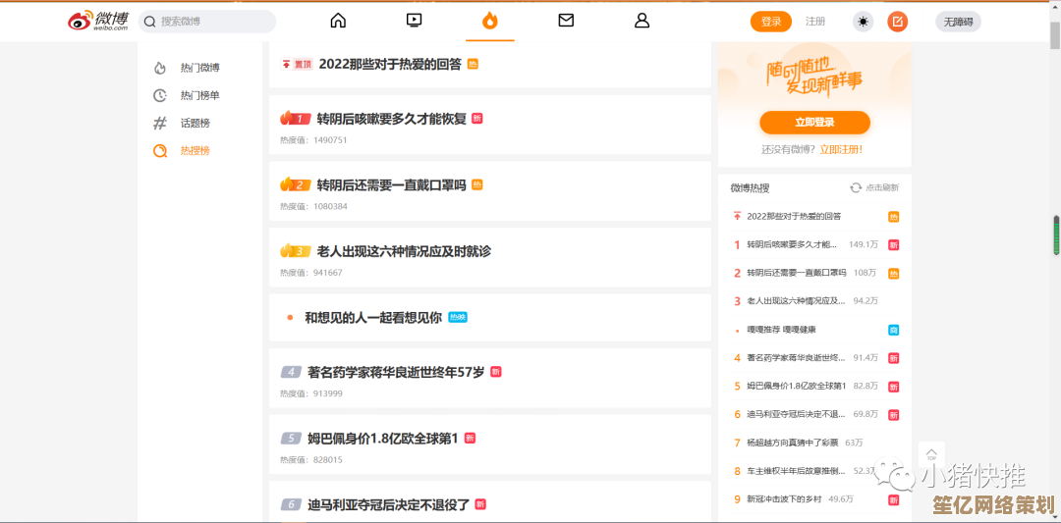Switch to 热搜榜 in the sidebar
This screenshot has height=523, width=1061.
coord(195,150)
